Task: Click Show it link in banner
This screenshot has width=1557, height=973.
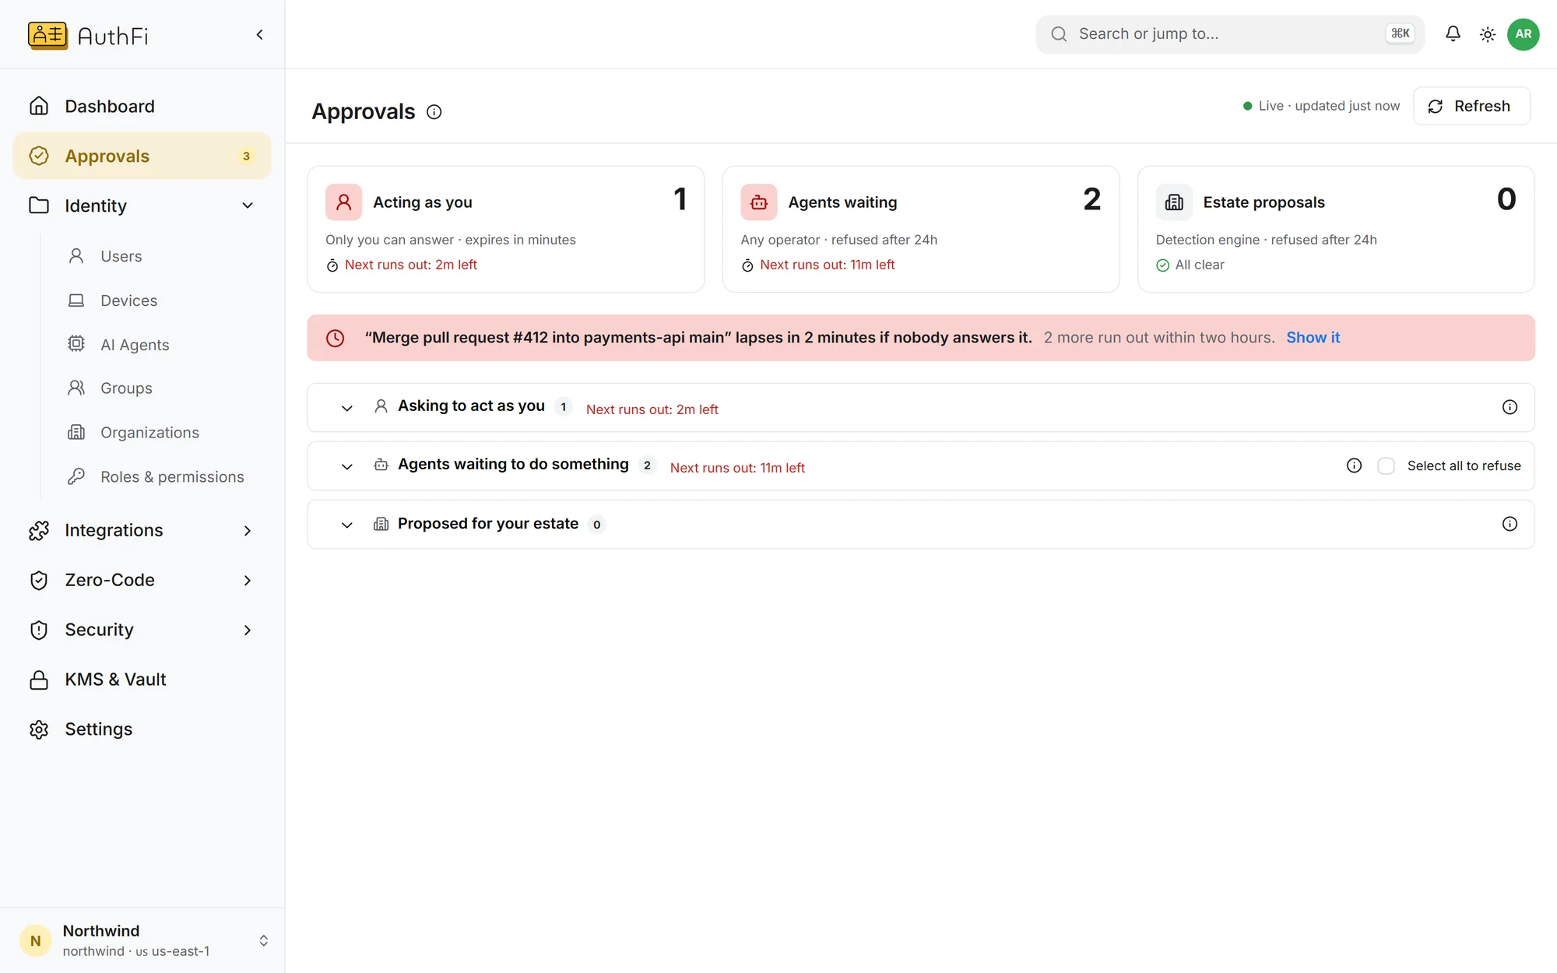Action: pos(1313,338)
